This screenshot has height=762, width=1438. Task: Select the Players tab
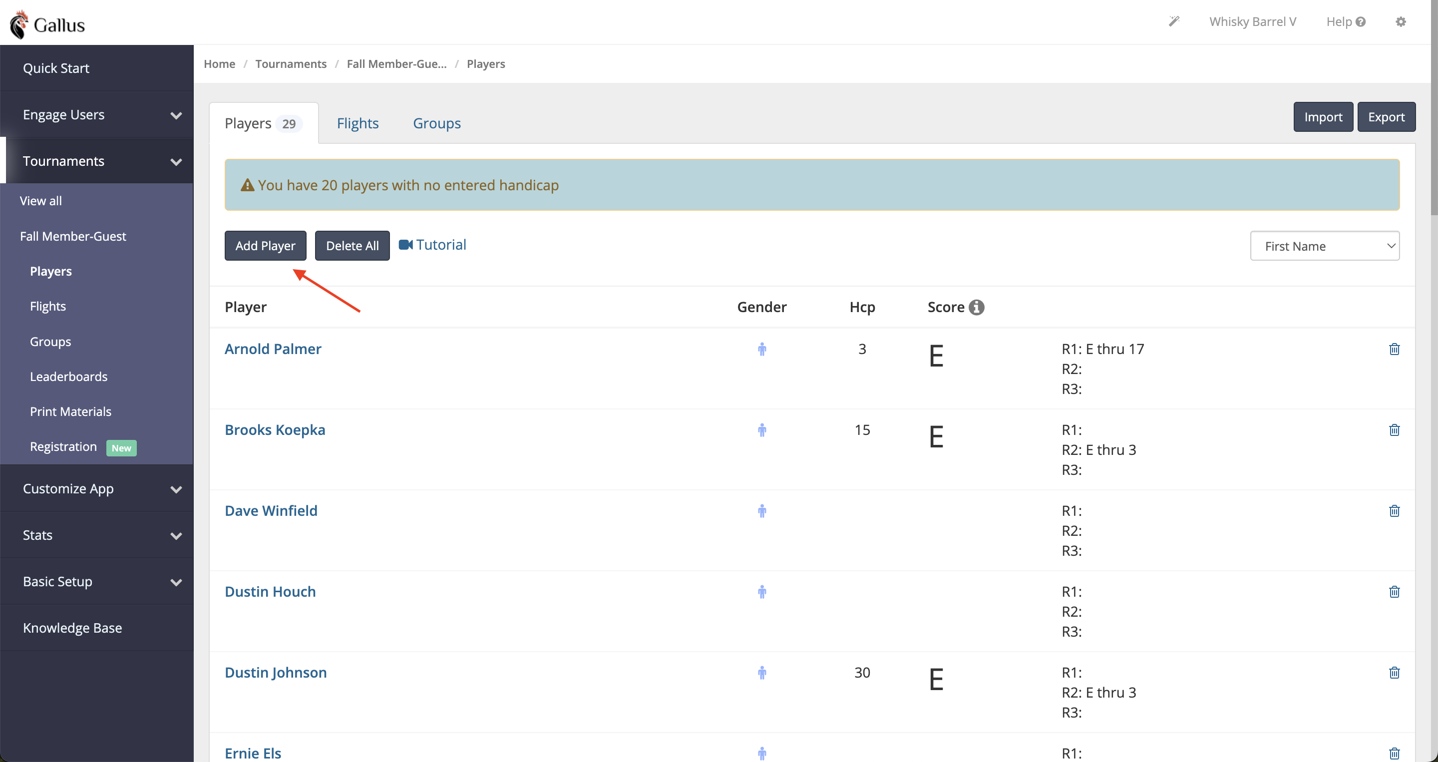click(x=264, y=123)
